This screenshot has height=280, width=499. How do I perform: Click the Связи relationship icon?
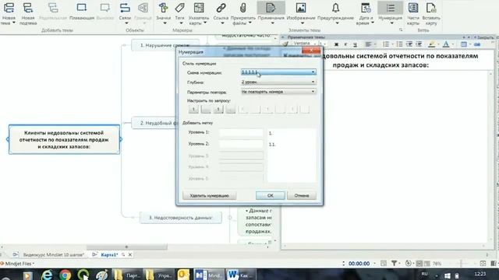point(125,8)
